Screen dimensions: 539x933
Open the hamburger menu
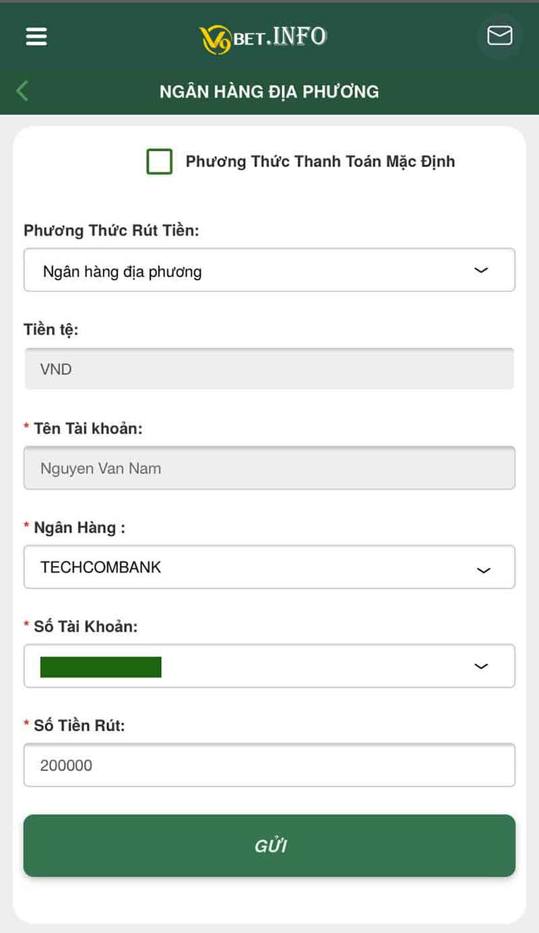[x=36, y=36]
